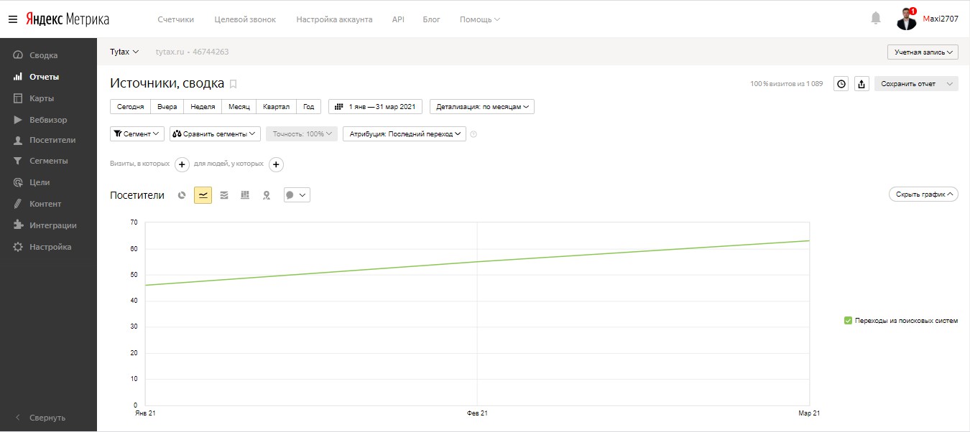
Task: Expand the Сегмент dropdown
Action: pyautogui.click(x=137, y=133)
